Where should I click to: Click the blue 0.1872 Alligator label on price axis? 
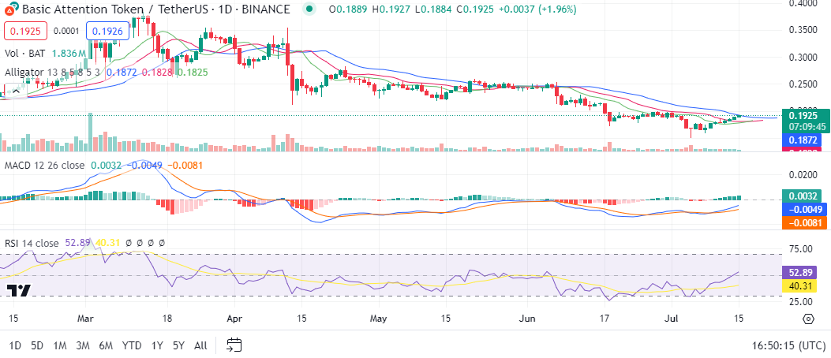(803, 140)
